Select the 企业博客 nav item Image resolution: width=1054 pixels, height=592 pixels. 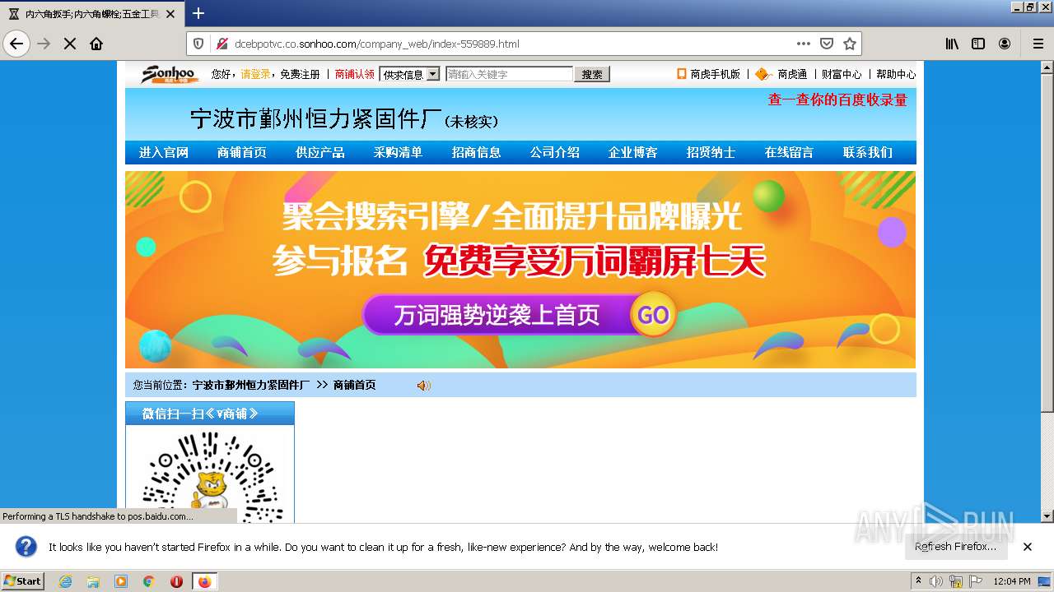[633, 152]
